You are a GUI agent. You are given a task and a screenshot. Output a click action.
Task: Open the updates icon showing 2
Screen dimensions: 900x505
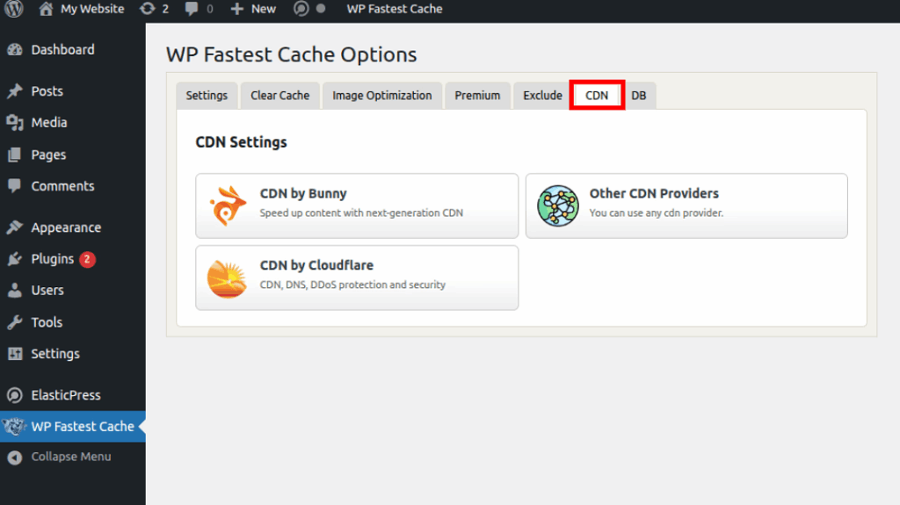click(x=148, y=9)
